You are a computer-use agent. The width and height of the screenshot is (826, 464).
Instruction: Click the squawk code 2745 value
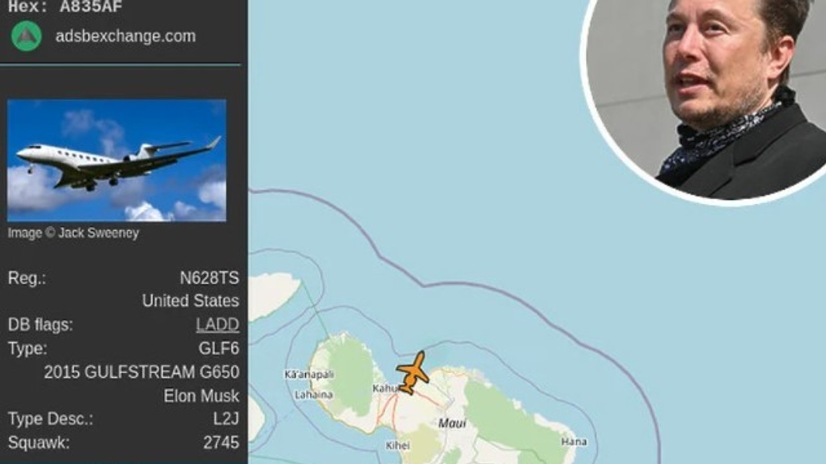222,443
